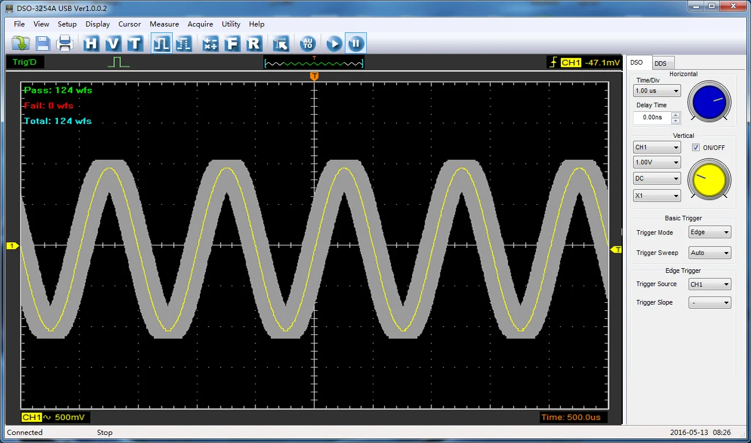The width and height of the screenshot is (751, 443).
Task: Pause acquisition with the Pause button
Action: 356,43
